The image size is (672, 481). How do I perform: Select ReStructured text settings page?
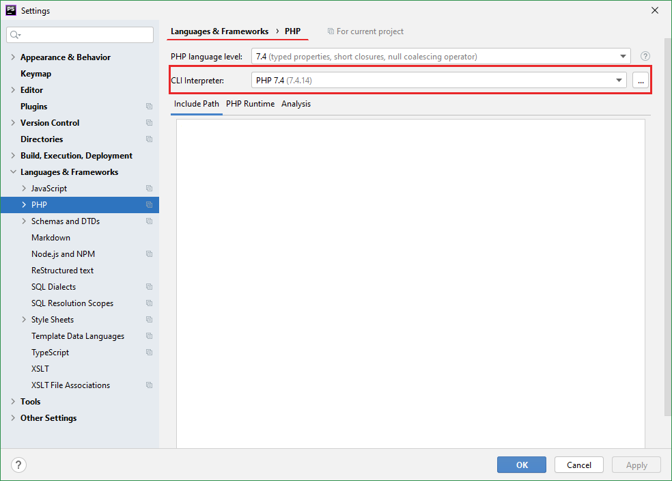pos(63,271)
